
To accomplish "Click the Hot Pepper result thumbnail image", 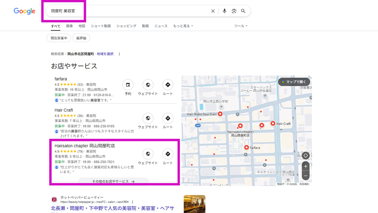I will coord(194,204).
